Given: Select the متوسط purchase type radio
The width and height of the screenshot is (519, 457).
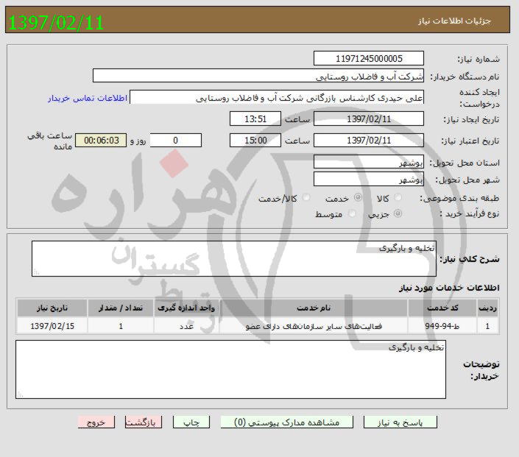Looking at the screenshot, I should 352,213.
